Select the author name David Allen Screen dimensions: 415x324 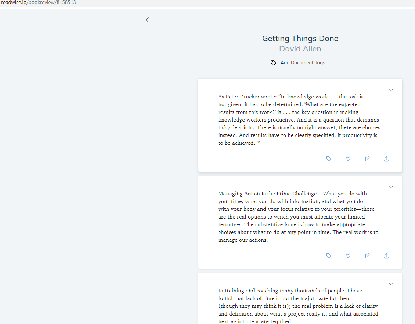point(300,49)
